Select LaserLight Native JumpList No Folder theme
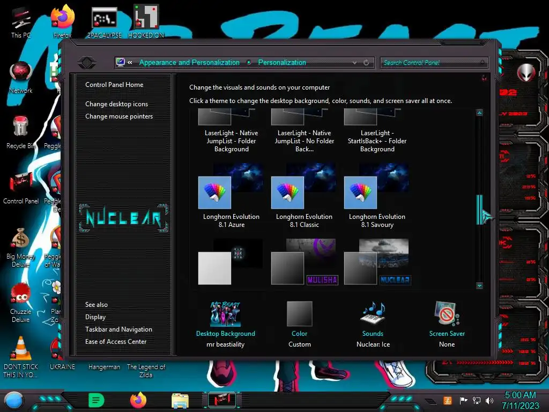This screenshot has height=412, width=549. pyautogui.click(x=305, y=131)
